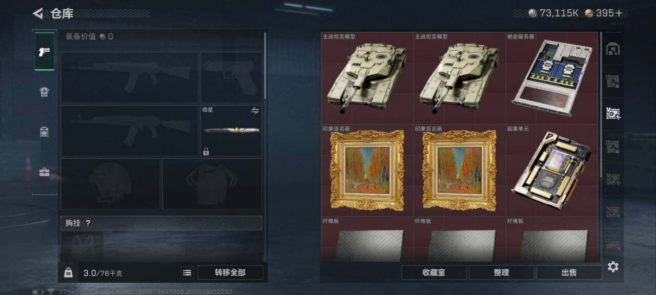Click the plus next to 395 gold currency
Screen dimensions: 656x295
(620, 13)
